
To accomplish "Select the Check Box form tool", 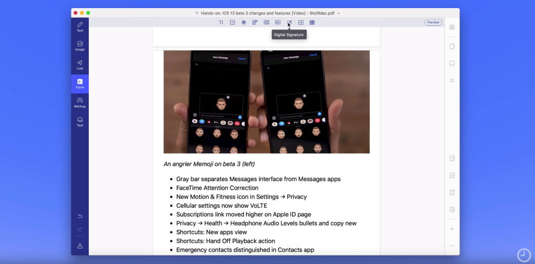I will (232, 22).
